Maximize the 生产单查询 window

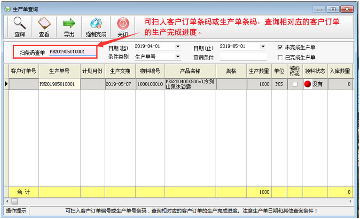pos(333,9)
